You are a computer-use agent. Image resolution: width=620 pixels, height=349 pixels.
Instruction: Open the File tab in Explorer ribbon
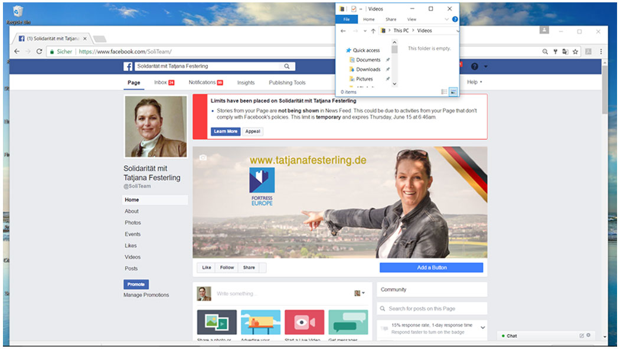[347, 19]
